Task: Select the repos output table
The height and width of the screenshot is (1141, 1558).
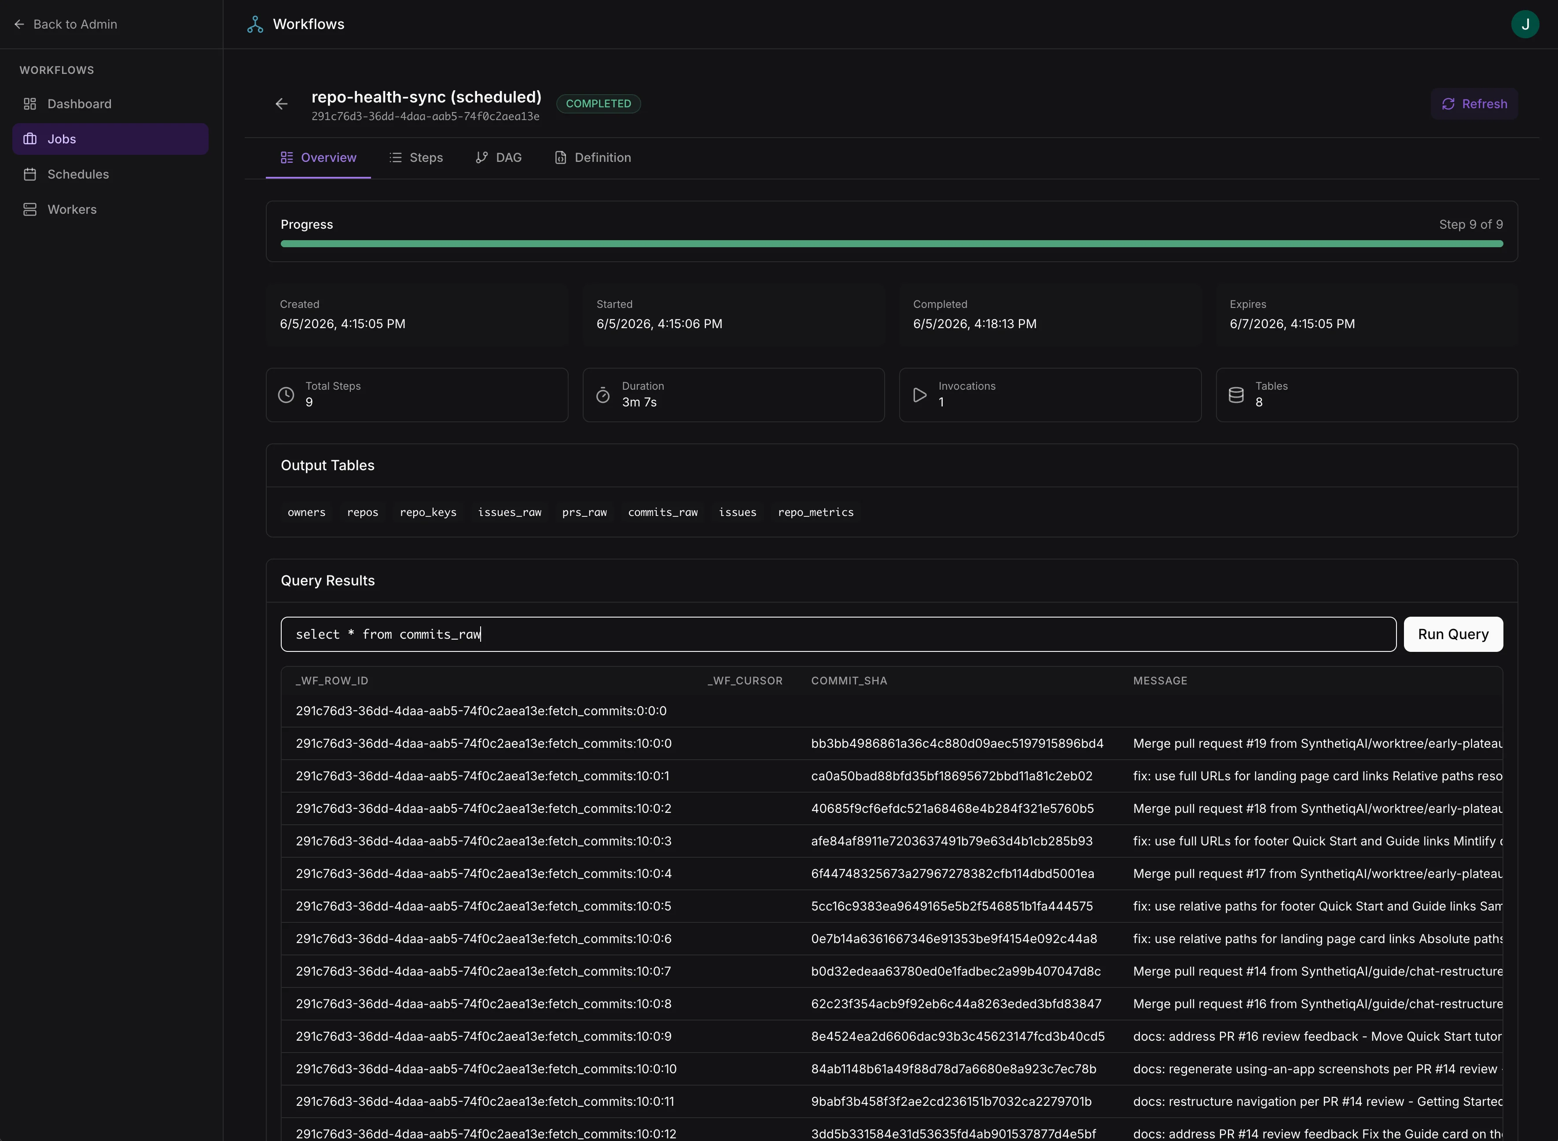Action: click(363, 512)
